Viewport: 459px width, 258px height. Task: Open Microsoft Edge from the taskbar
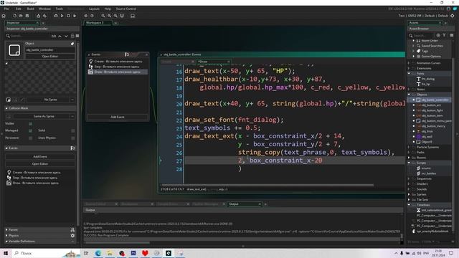[98, 253]
